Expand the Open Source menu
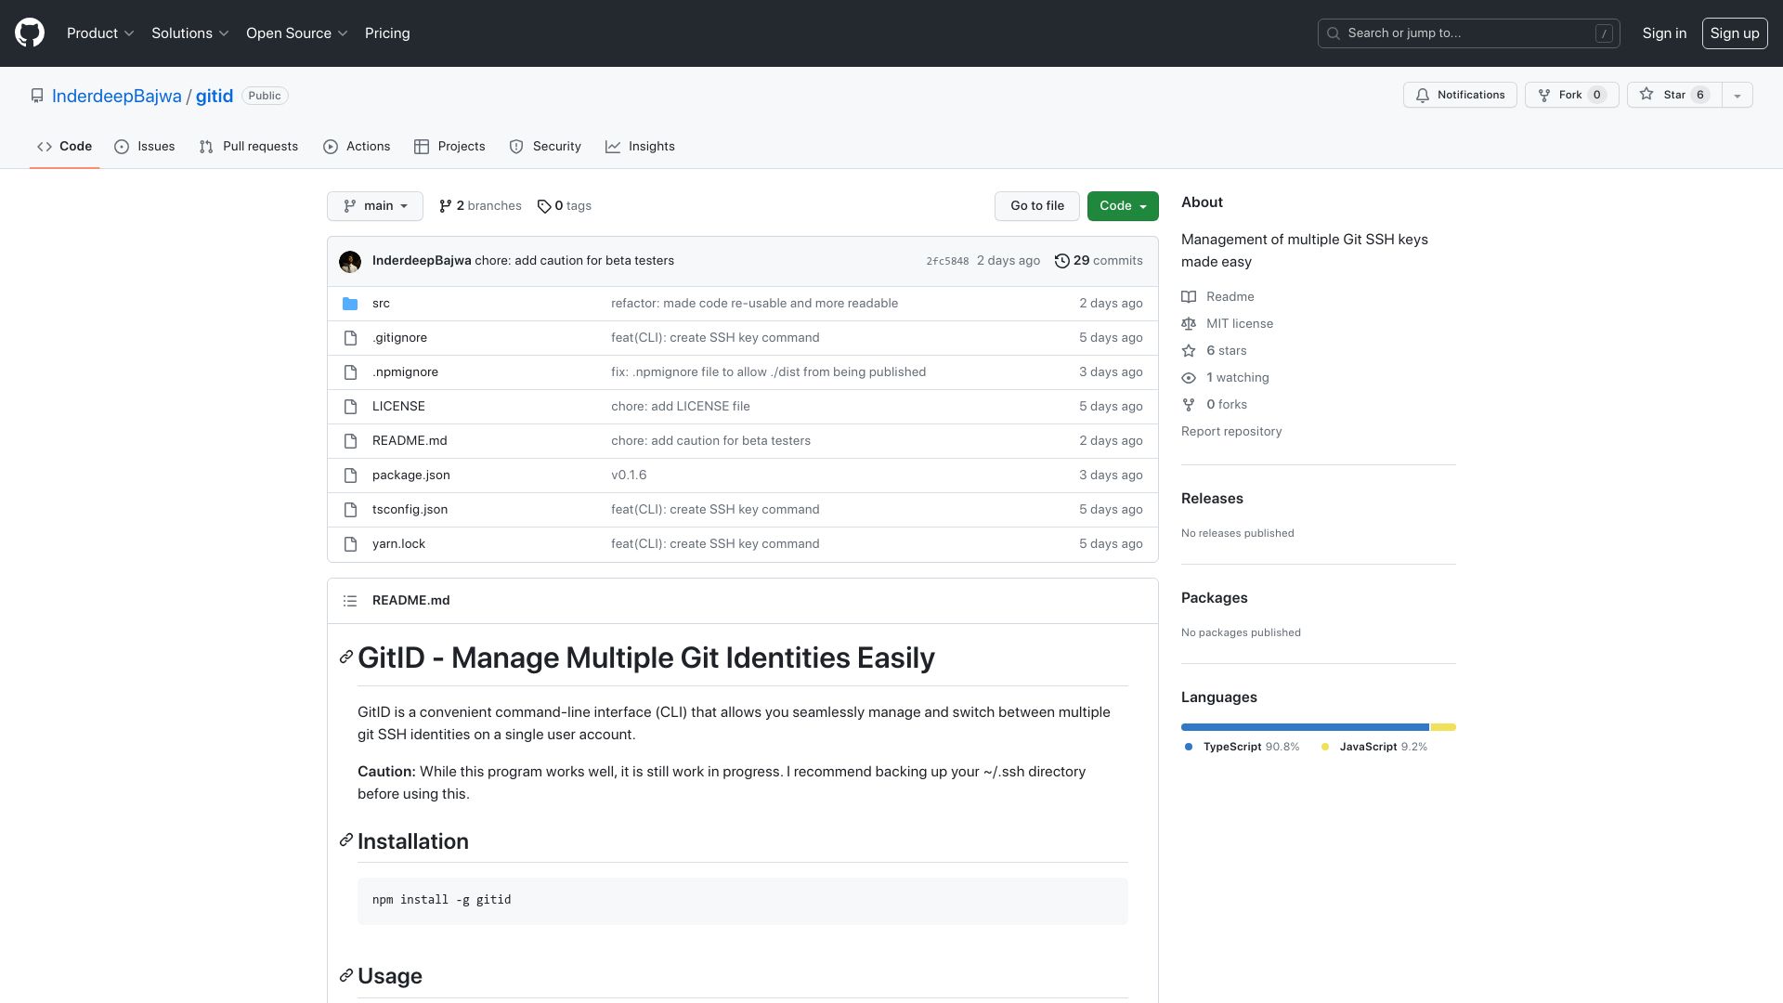The width and height of the screenshot is (1783, 1003). click(296, 33)
